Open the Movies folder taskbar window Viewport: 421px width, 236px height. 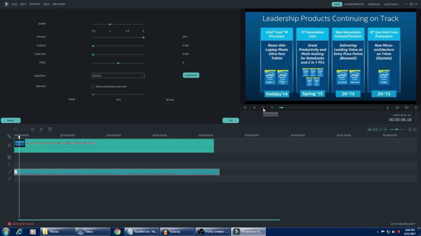(x=57, y=232)
